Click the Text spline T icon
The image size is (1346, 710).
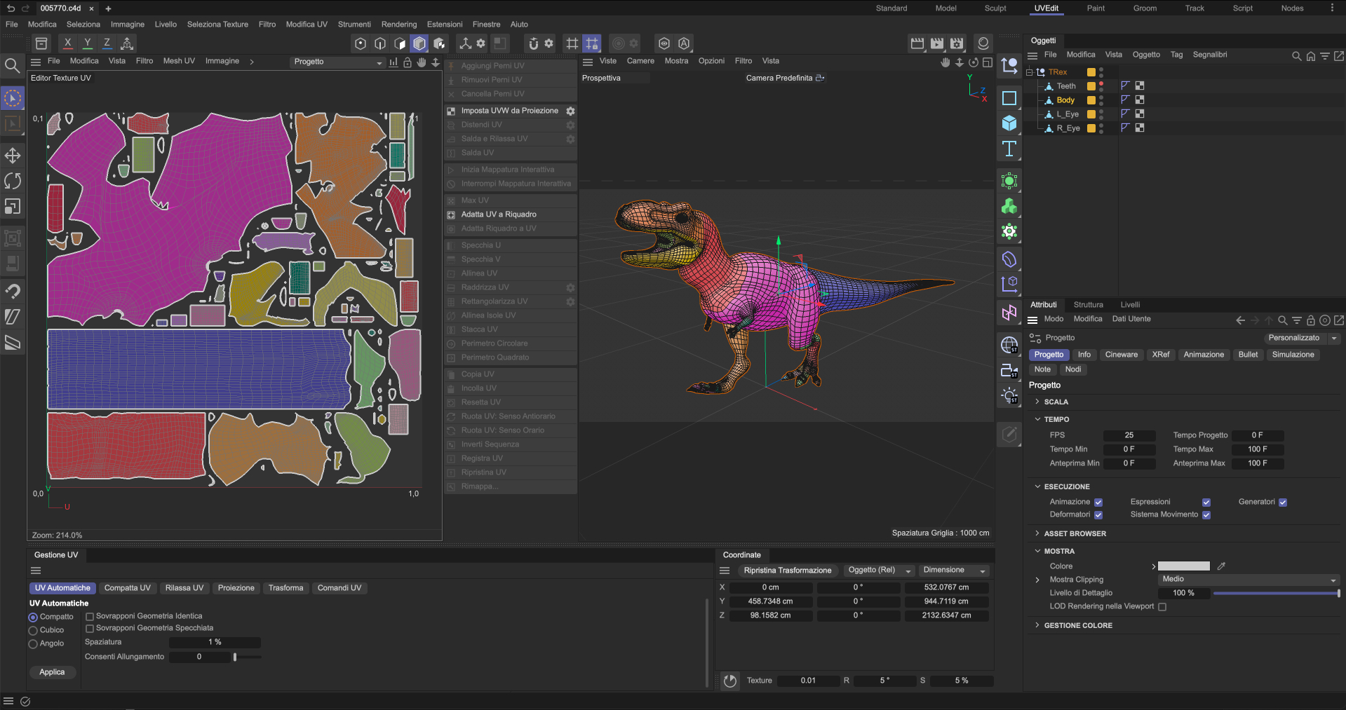[x=1009, y=149]
